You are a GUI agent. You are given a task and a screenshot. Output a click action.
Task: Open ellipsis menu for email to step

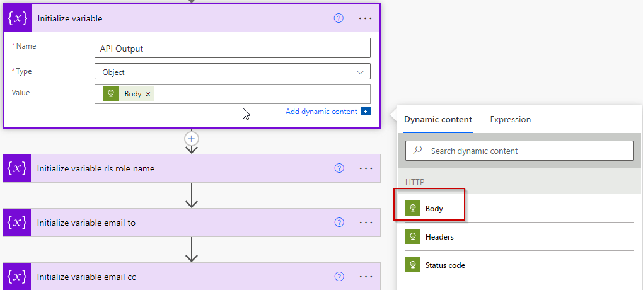366,223
